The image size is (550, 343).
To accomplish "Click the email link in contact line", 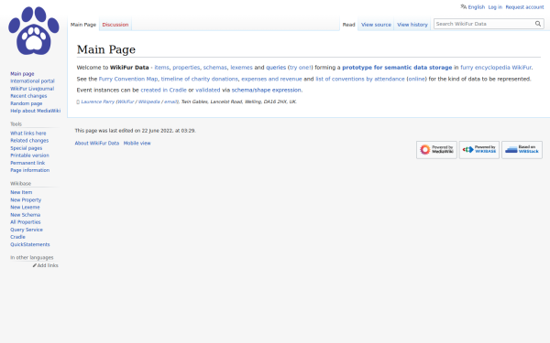I will pos(170,102).
